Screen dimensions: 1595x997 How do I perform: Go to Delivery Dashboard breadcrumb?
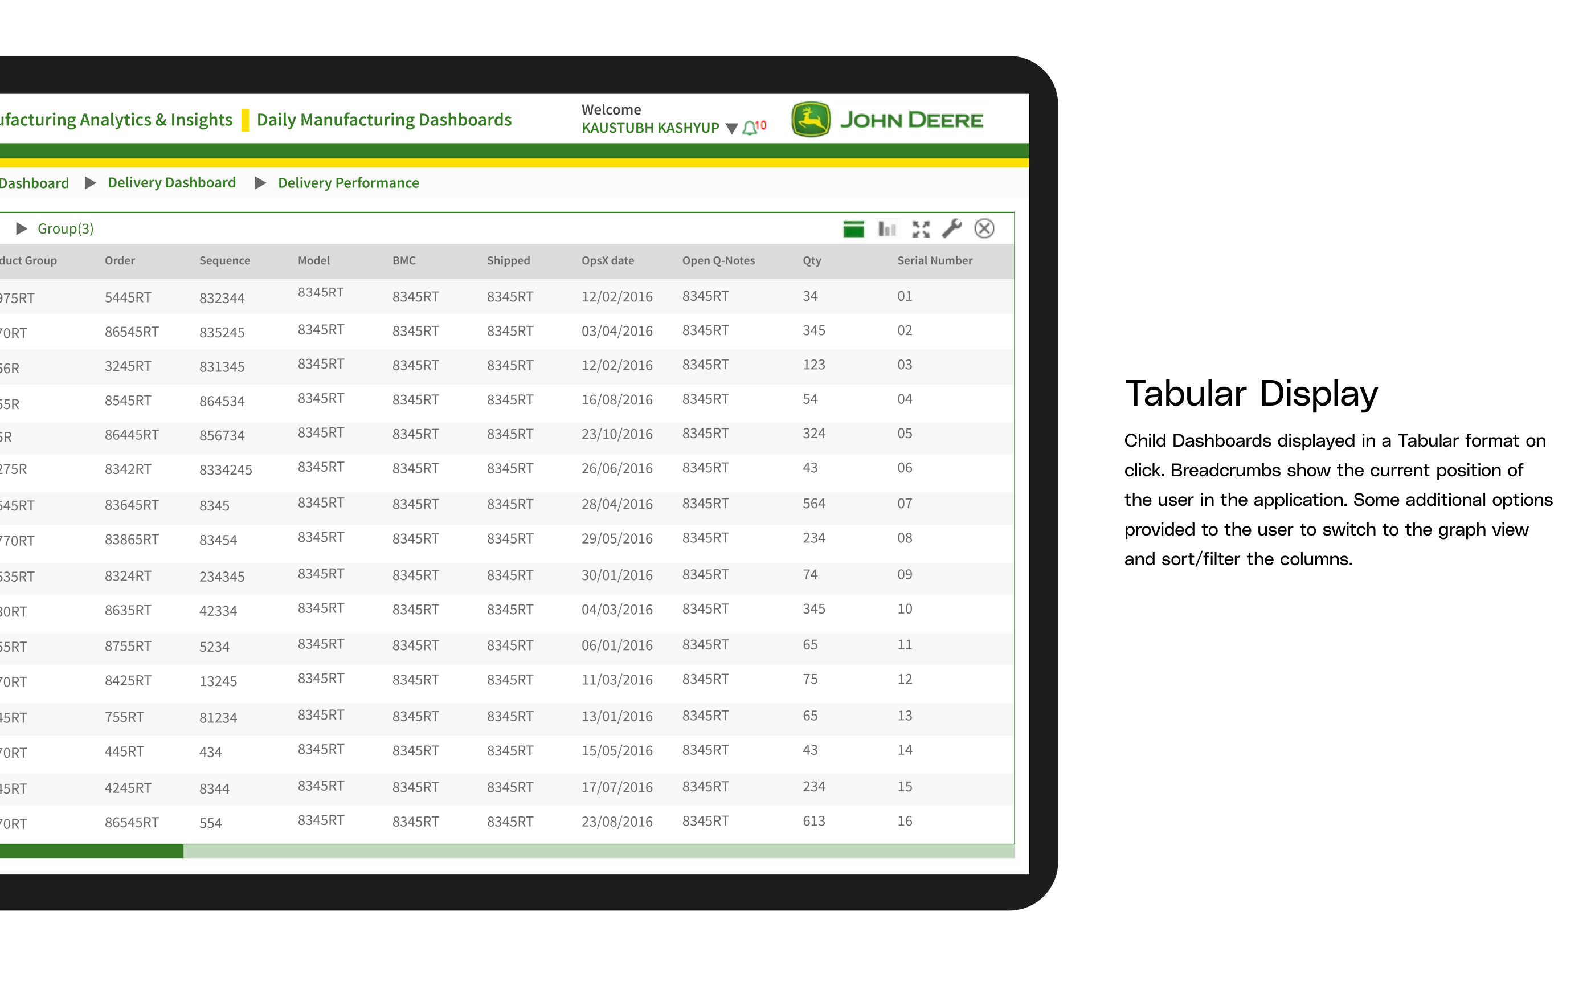(x=171, y=183)
